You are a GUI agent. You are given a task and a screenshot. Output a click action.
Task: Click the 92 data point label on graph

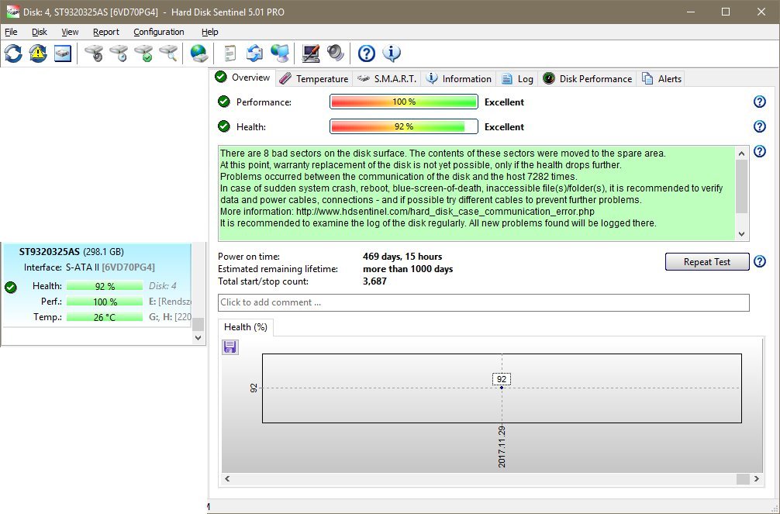pyautogui.click(x=502, y=379)
